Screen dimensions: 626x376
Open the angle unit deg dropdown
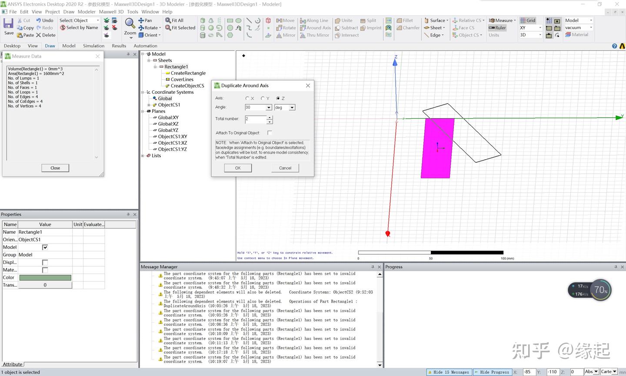(x=292, y=108)
